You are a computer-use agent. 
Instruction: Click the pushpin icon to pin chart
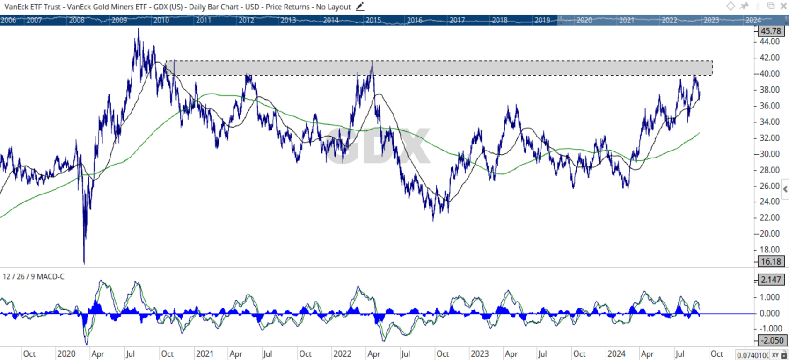744,6
